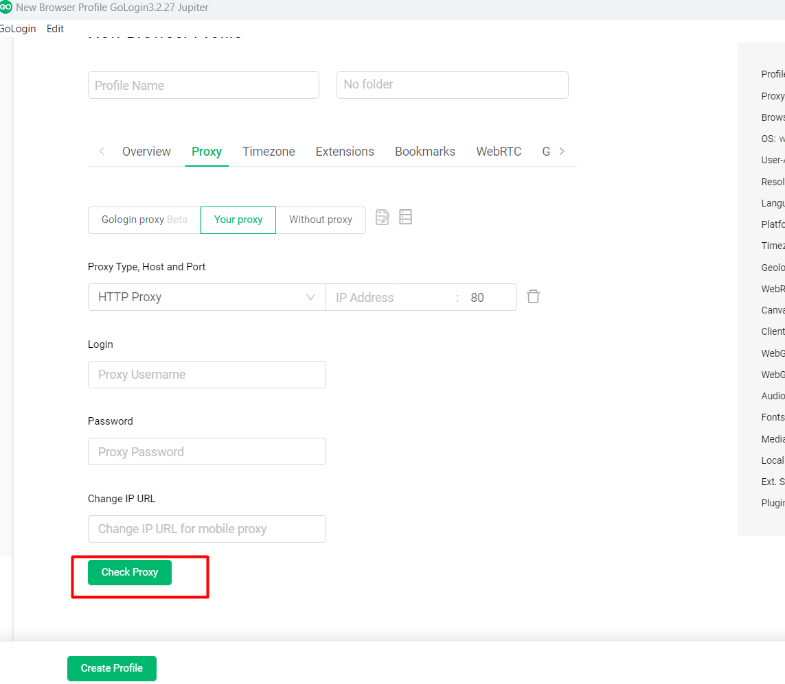Click the GoLogin logo in title bar
The image size is (785, 684).
click(6, 8)
